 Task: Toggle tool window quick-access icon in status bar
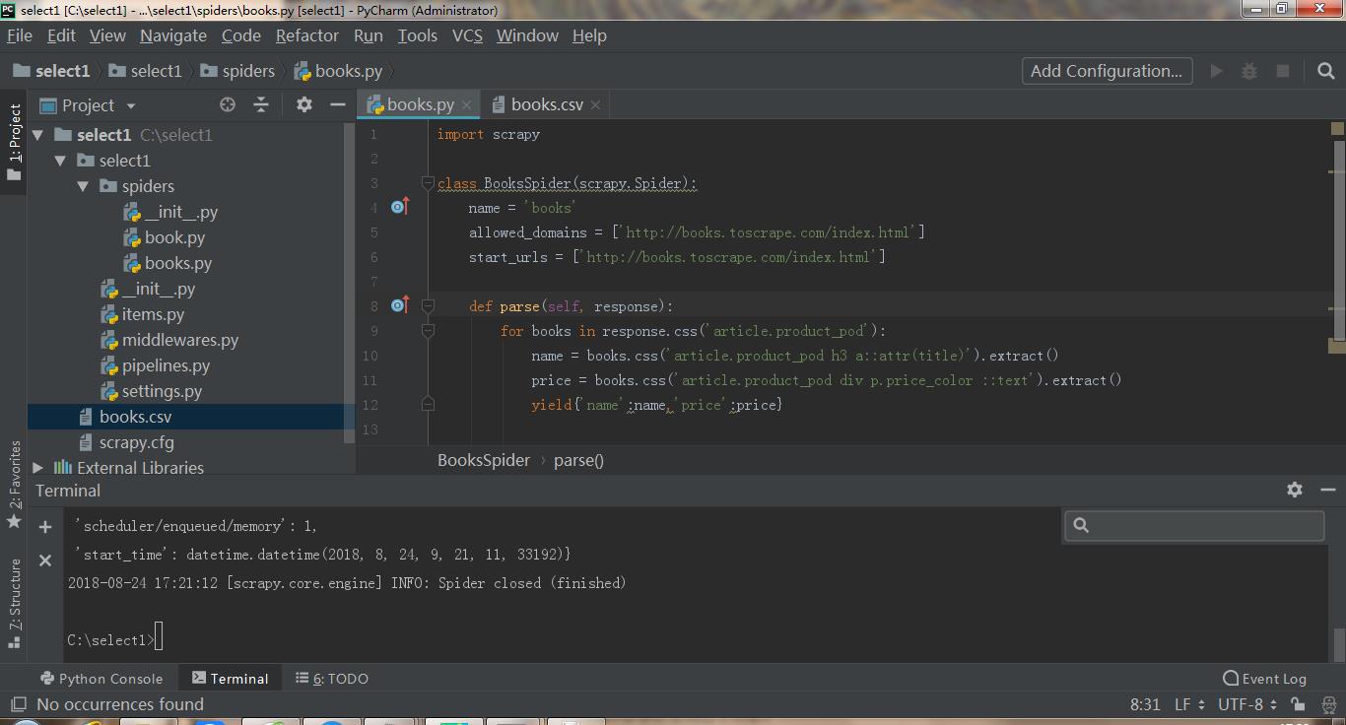coord(18,704)
